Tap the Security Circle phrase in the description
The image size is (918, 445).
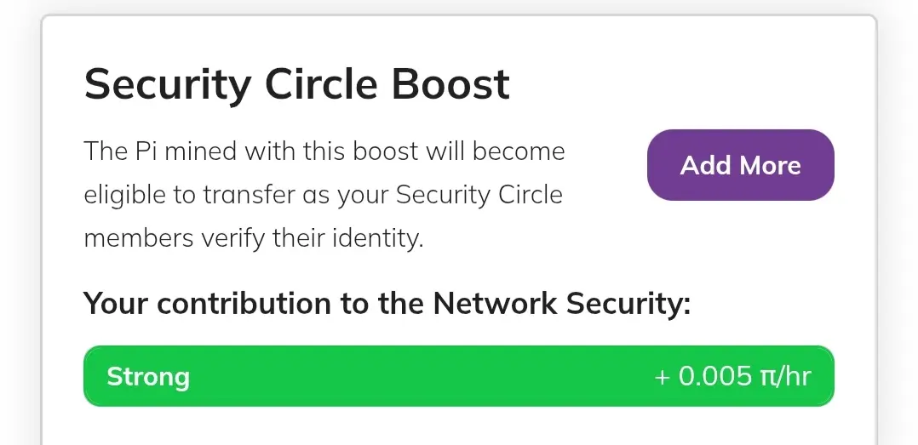(479, 194)
